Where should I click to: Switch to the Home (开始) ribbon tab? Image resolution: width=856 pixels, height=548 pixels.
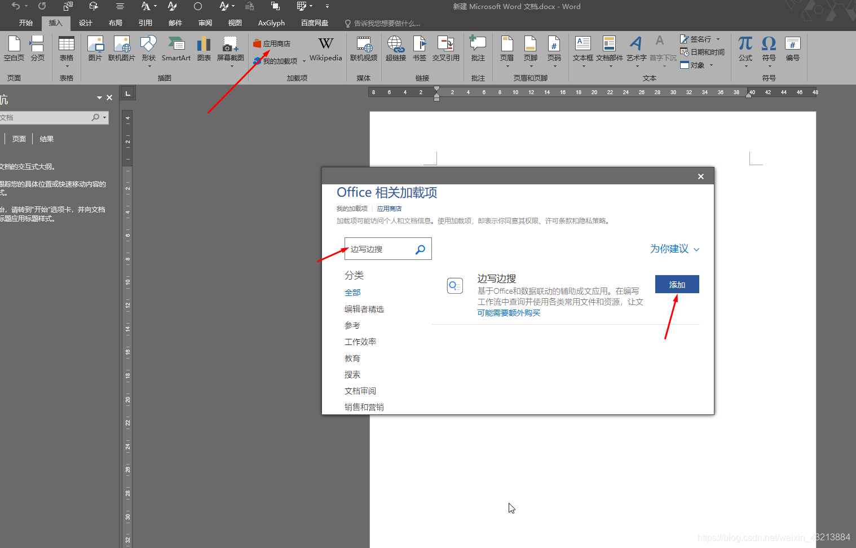pyautogui.click(x=26, y=23)
